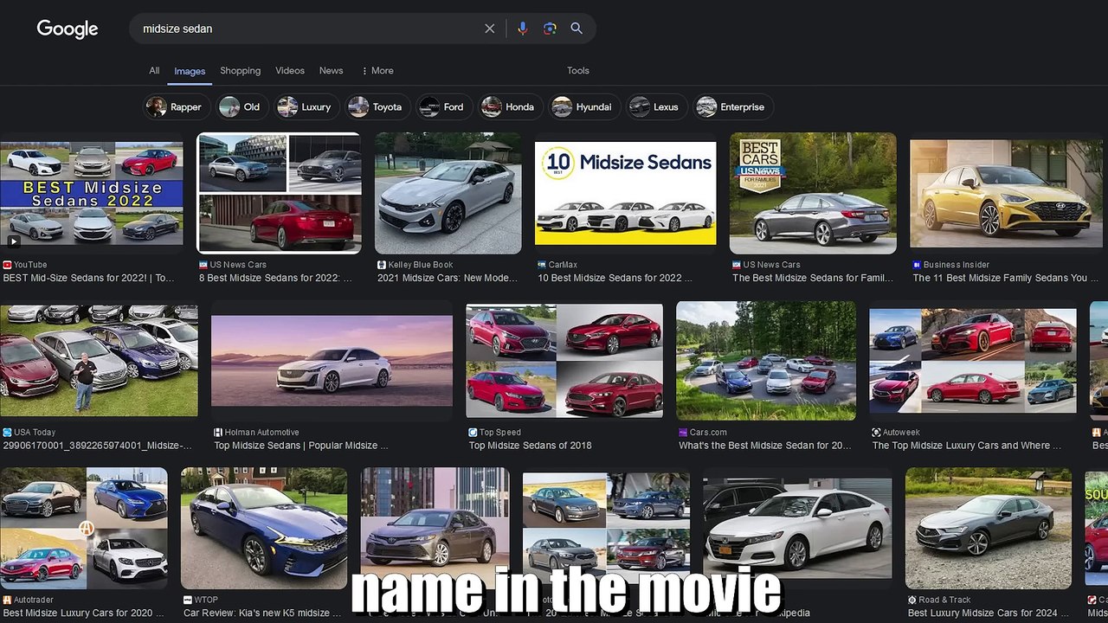
Task: Open the selected US News Cars collage thumbnail
Action: (280, 193)
